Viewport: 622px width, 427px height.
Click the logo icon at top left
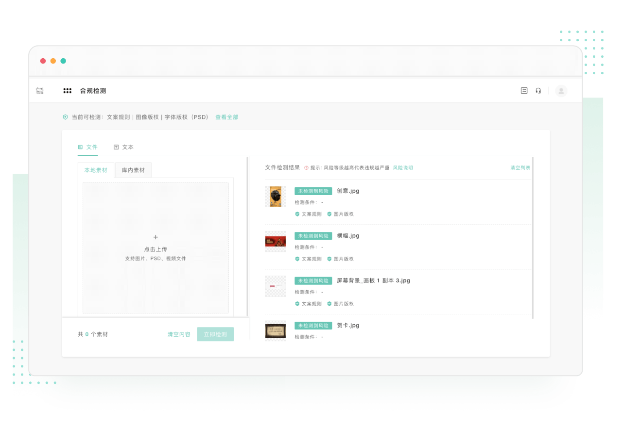point(40,91)
